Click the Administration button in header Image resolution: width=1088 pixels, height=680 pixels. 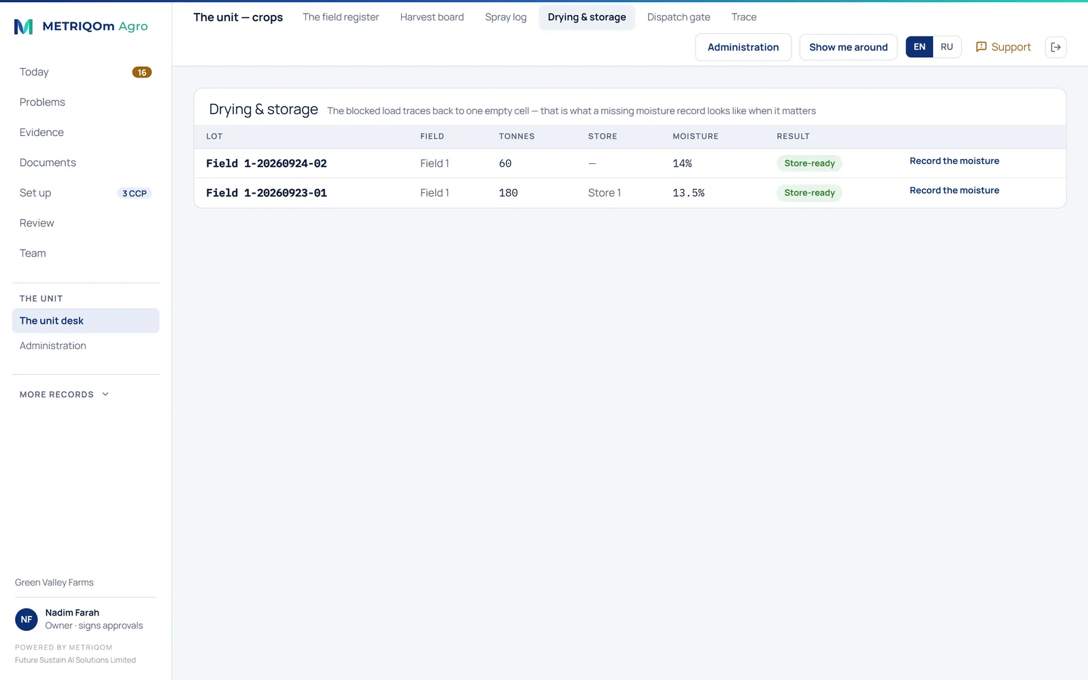coord(743,47)
